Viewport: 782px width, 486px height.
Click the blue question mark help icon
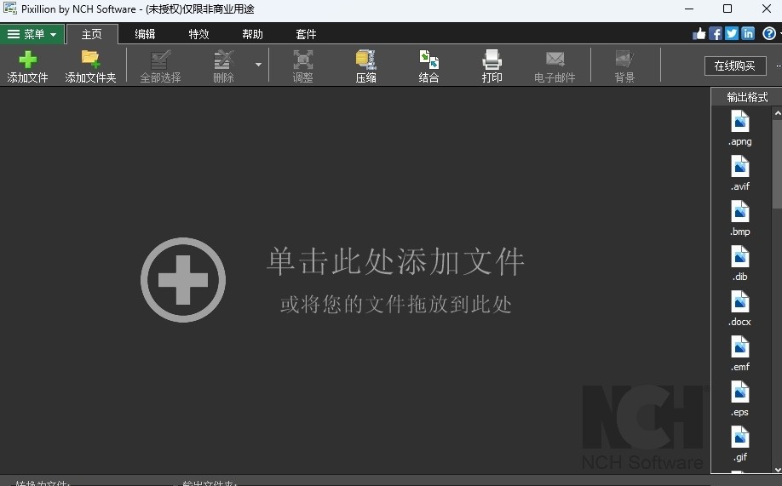click(x=769, y=33)
